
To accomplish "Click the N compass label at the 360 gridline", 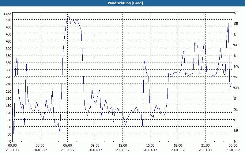I will tap(235, 56).
